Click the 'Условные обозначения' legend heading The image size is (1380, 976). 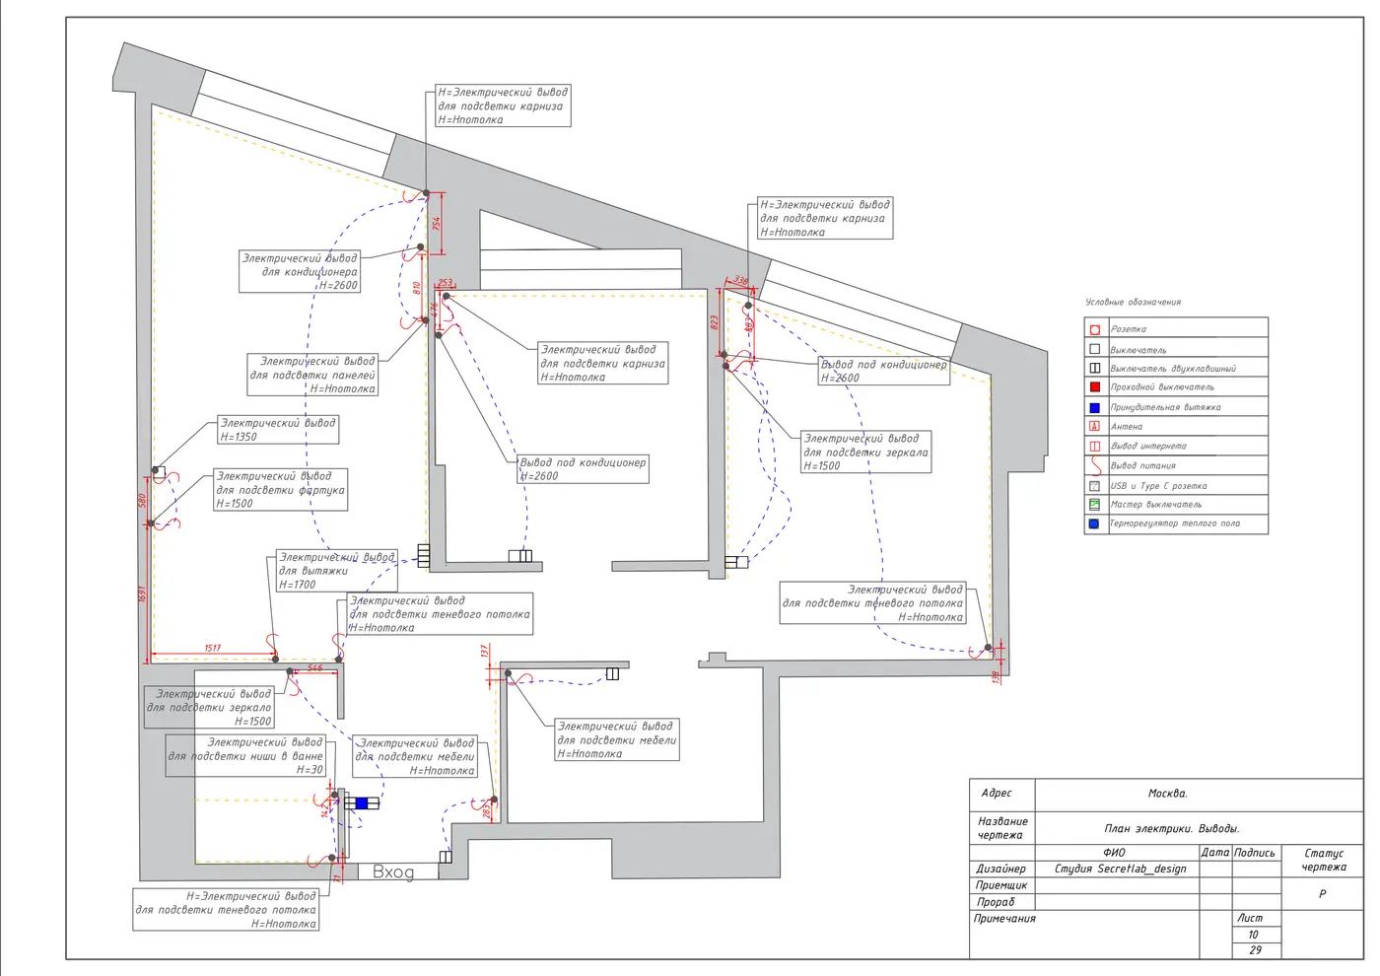[x=1133, y=302]
